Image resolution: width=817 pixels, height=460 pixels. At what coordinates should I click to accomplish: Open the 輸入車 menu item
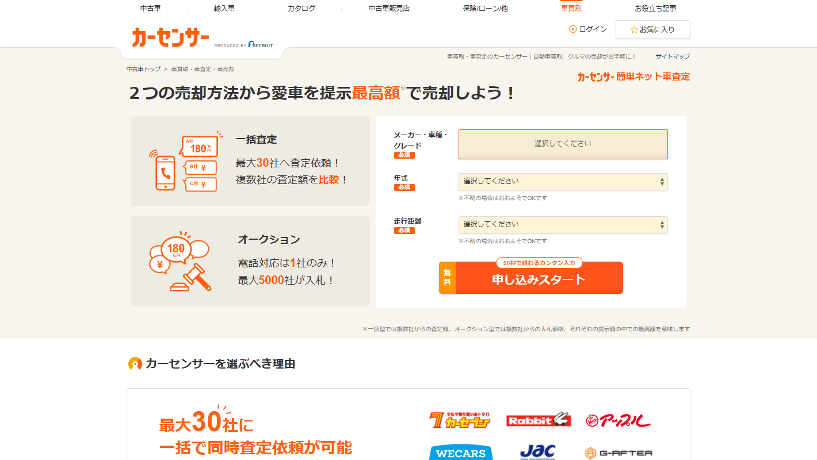coord(224,9)
